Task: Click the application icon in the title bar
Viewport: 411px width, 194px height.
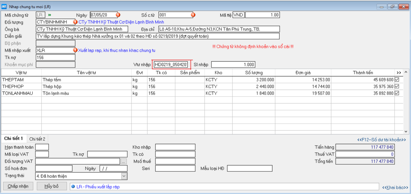Action: [4, 6]
